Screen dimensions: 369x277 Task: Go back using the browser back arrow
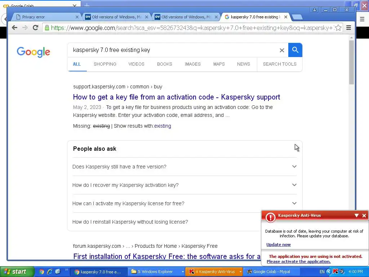(14, 28)
